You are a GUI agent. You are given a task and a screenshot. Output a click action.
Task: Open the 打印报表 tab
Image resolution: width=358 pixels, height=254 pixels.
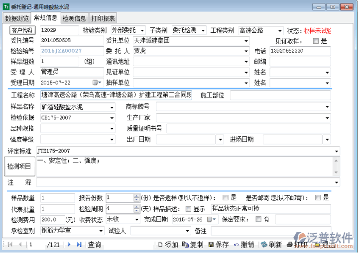coord(104,18)
